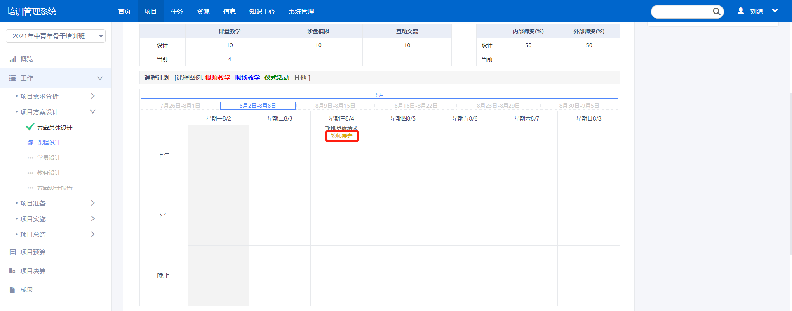
Task: Expand 项目实施 arrow
Action: 93,218
